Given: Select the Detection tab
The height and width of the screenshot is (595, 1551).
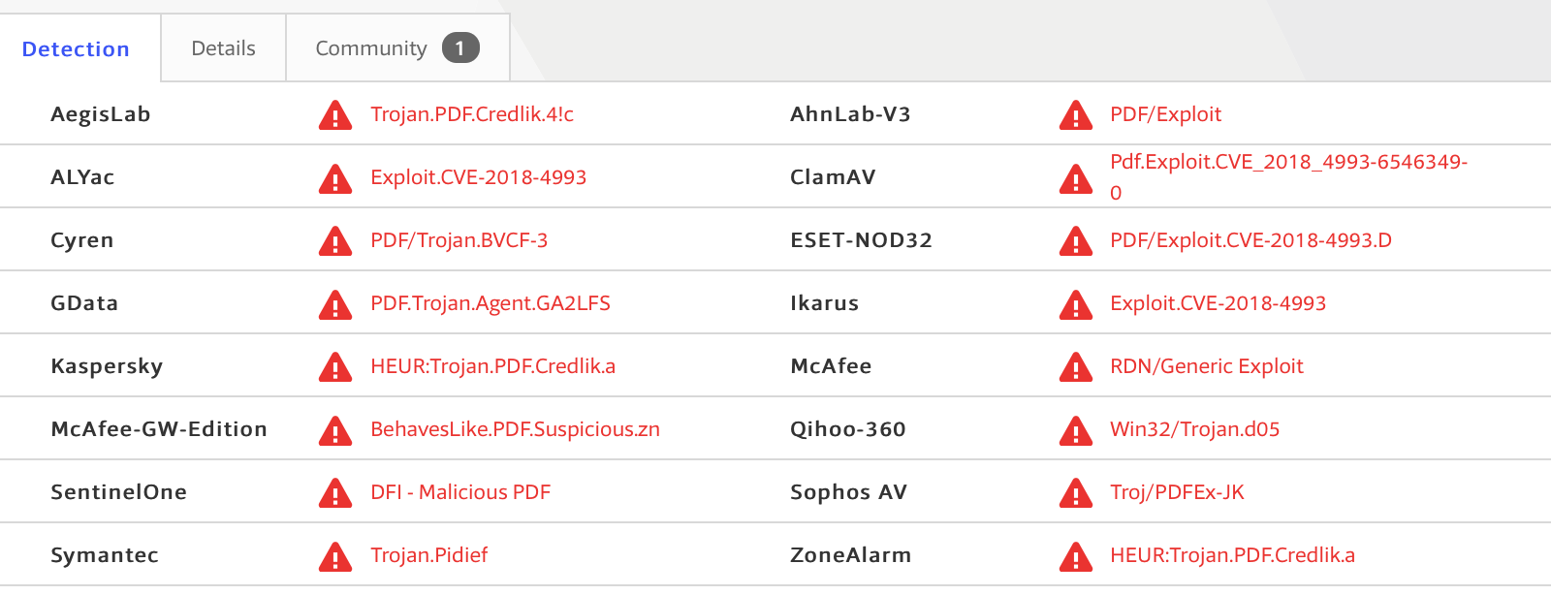Looking at the screenshot, I should pos(76,49).
